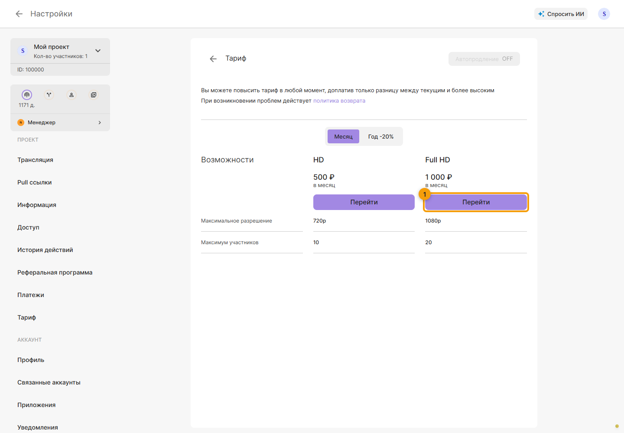The width and height of the screenshot is (624, 433).
Task: Toggle Автопродление OFF switch
Action: point(484,59)
